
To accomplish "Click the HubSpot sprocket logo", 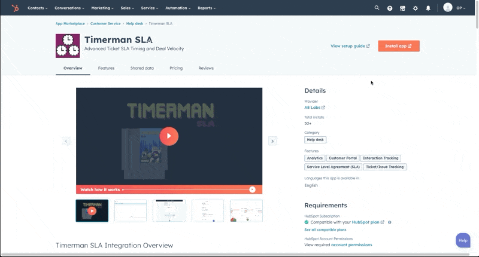I will pos(15,8).
